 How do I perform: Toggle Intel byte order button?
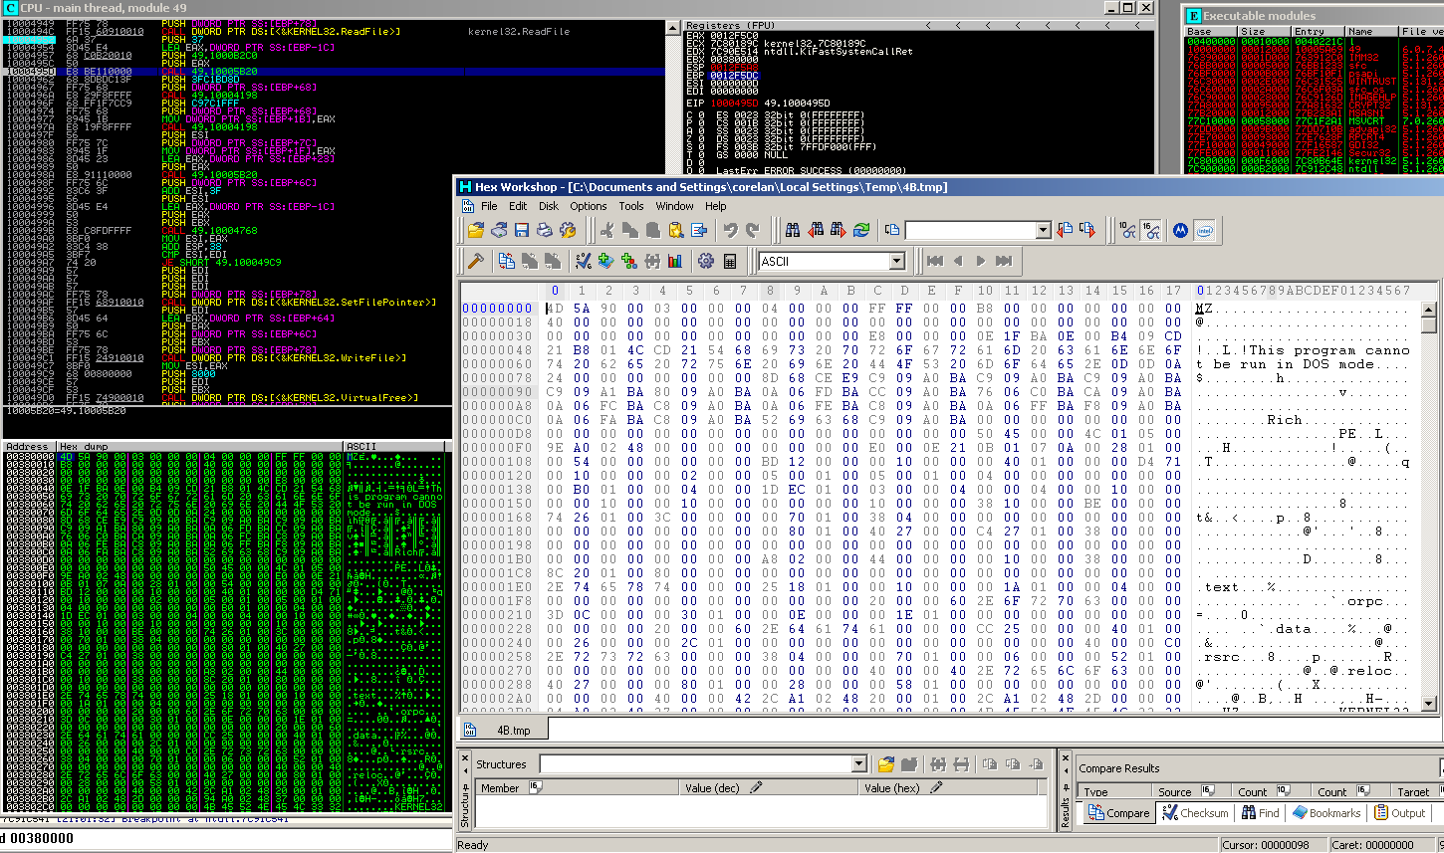1204,230
